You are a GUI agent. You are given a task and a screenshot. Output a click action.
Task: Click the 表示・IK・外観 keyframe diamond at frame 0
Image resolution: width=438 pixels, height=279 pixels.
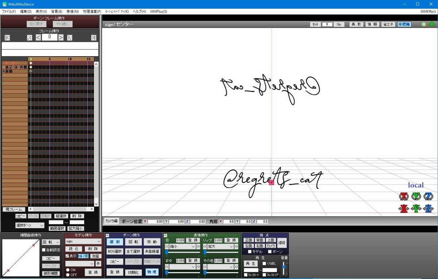click(31, 67)
